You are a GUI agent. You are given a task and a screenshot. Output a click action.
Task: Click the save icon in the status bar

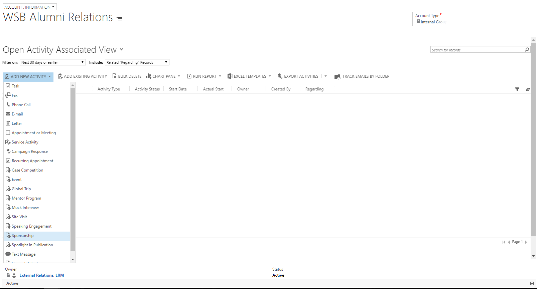pyautogui.click(x=532, y=283)
